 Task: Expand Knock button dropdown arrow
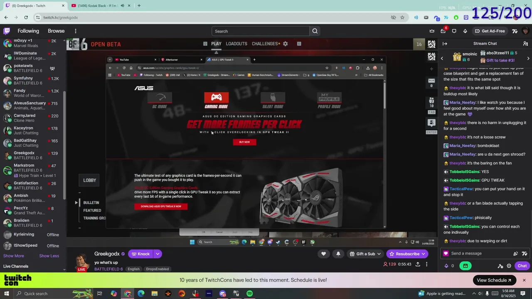pos(158,254)
